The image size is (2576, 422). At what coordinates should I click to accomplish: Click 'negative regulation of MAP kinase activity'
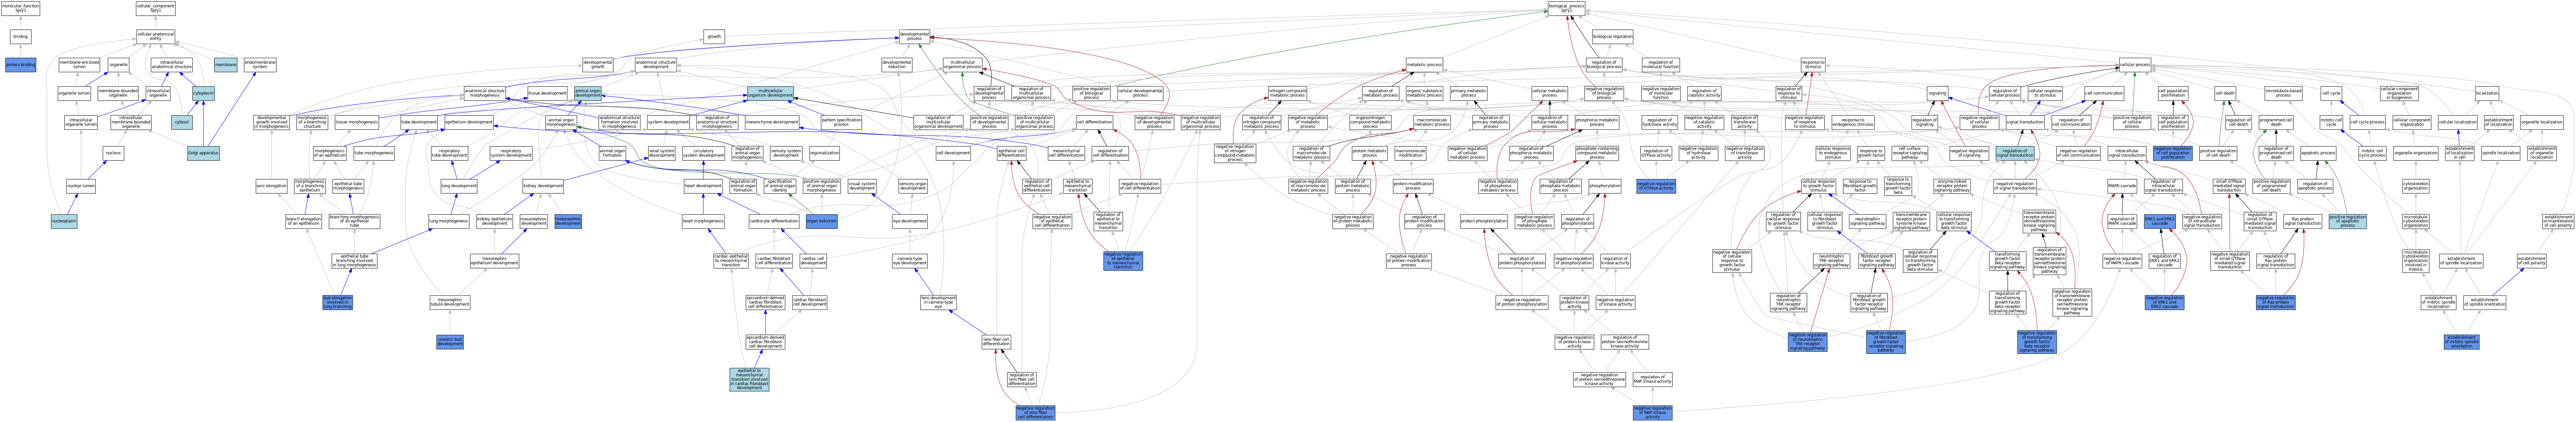(x=1652, y=412)
